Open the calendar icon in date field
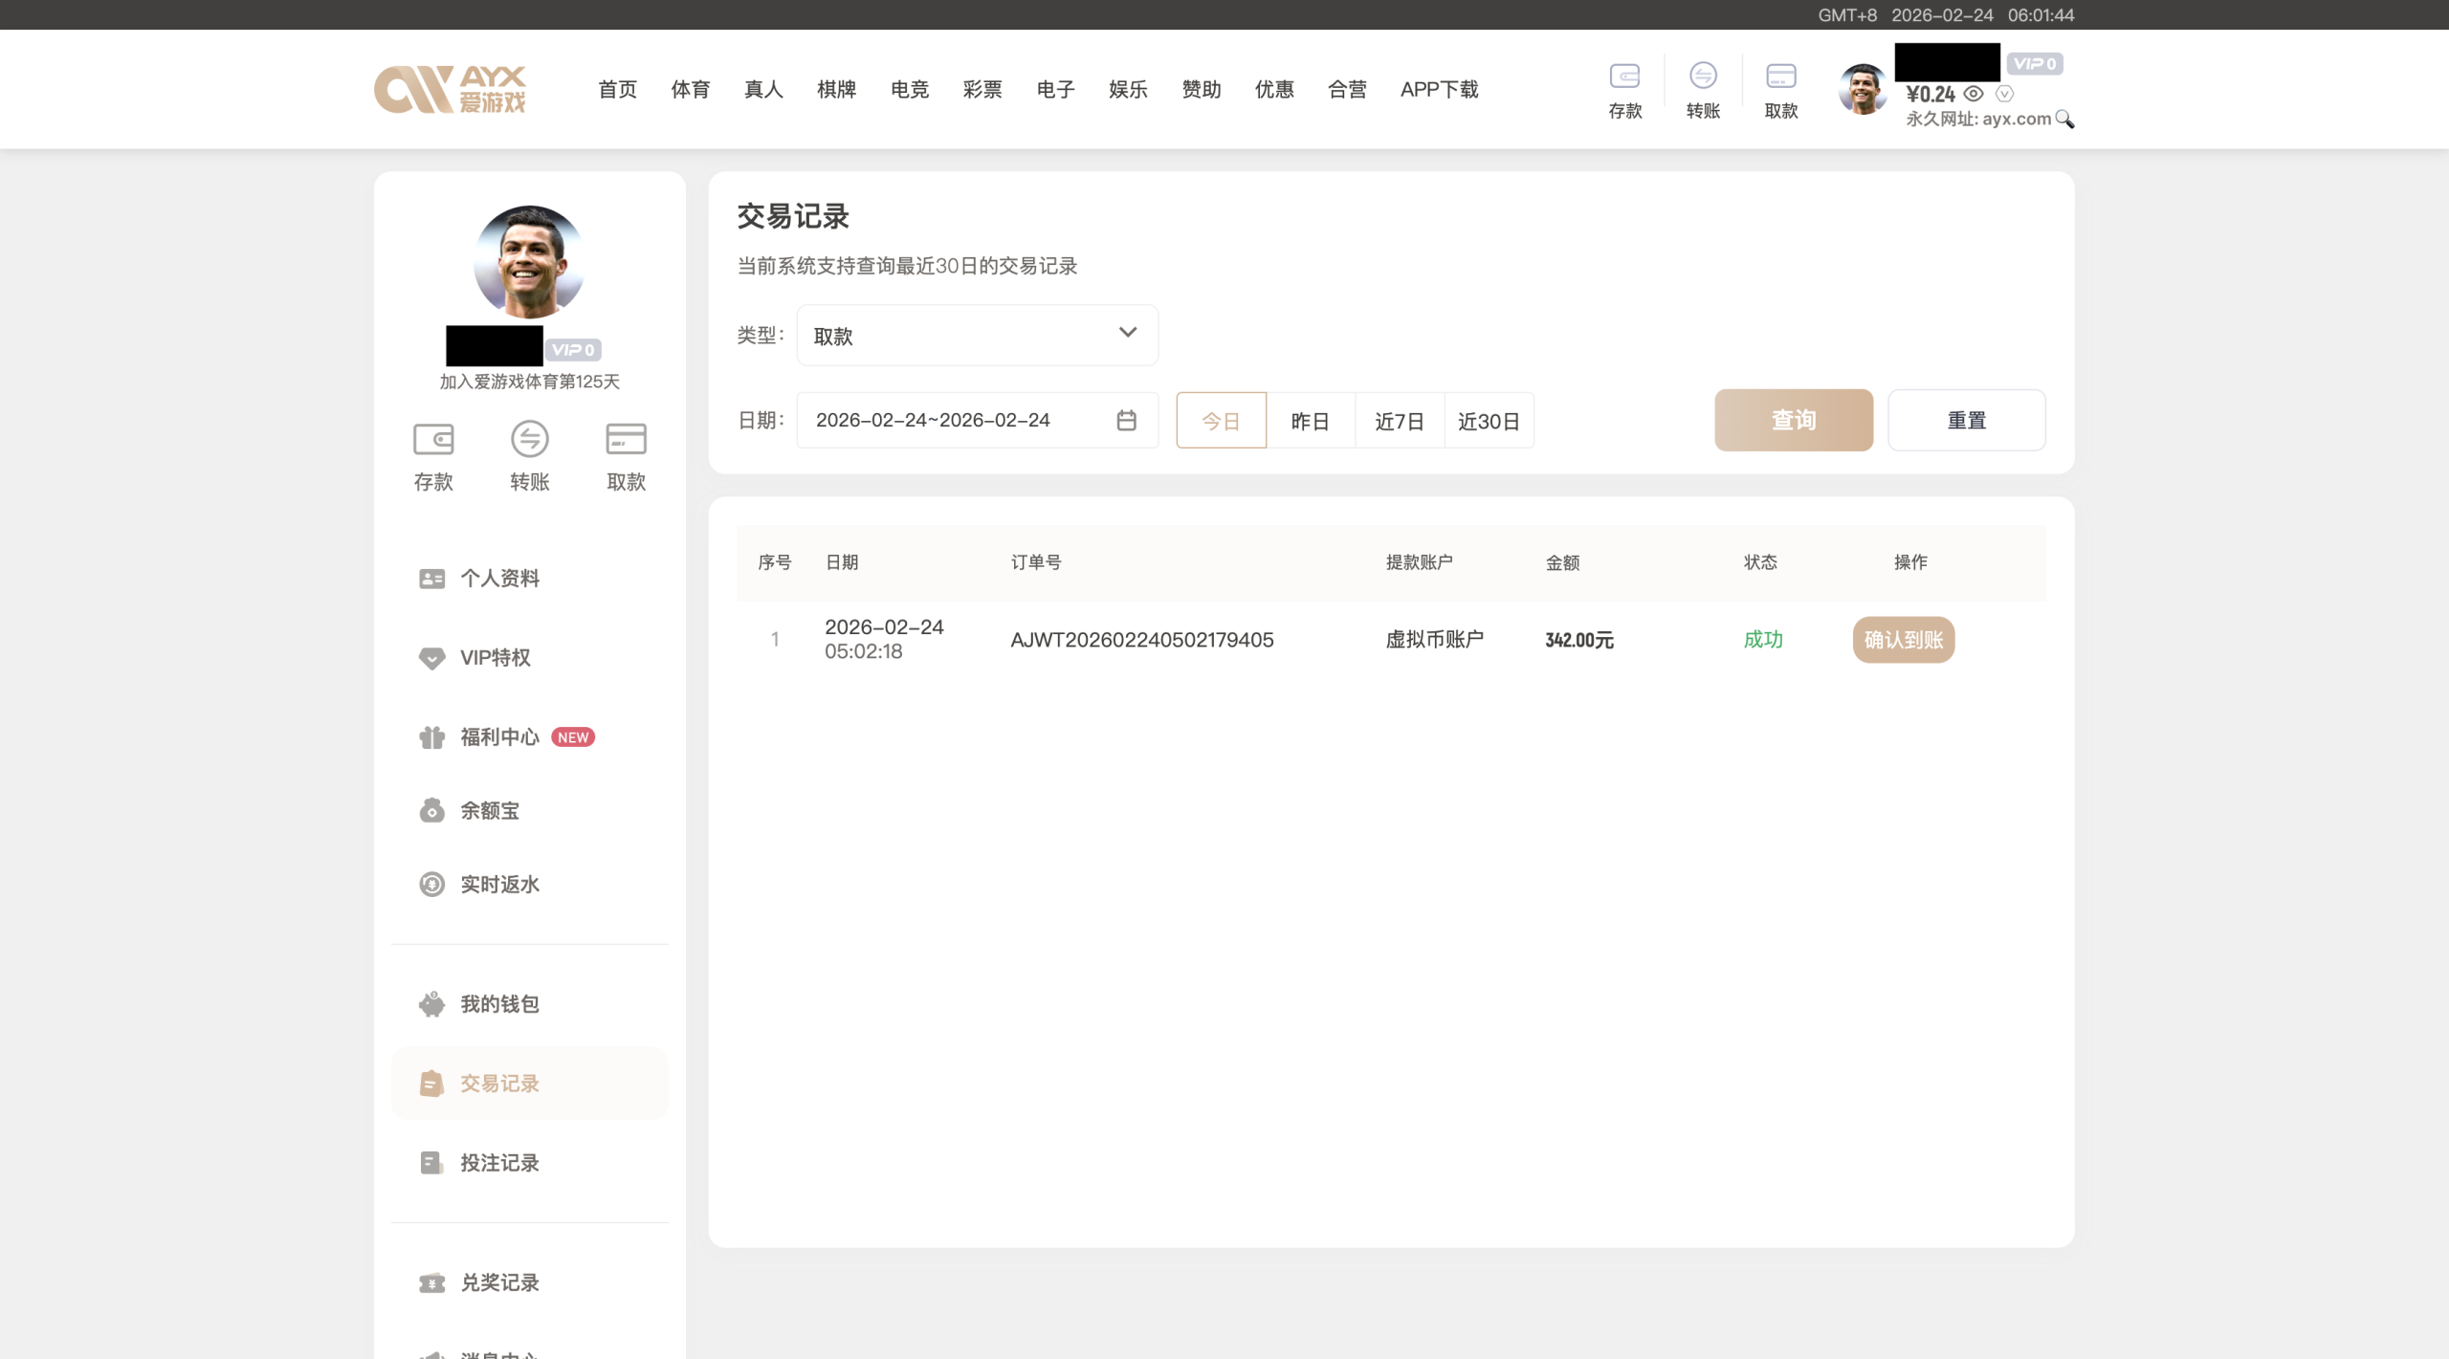The height and width of the screenshot is (1359, 2449). 1126,420
